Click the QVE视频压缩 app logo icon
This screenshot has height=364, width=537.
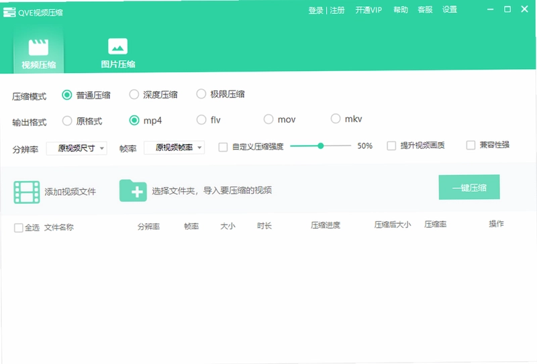[9, 13]
